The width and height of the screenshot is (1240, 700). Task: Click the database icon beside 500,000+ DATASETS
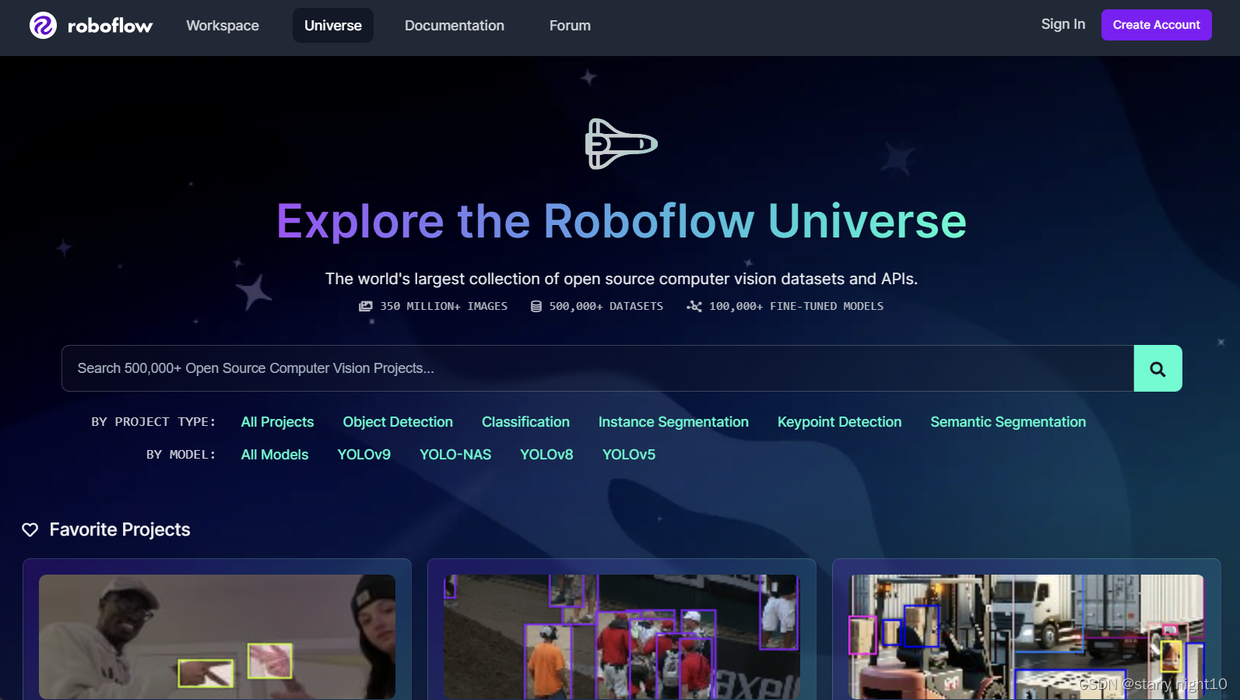tap(536, 307)
